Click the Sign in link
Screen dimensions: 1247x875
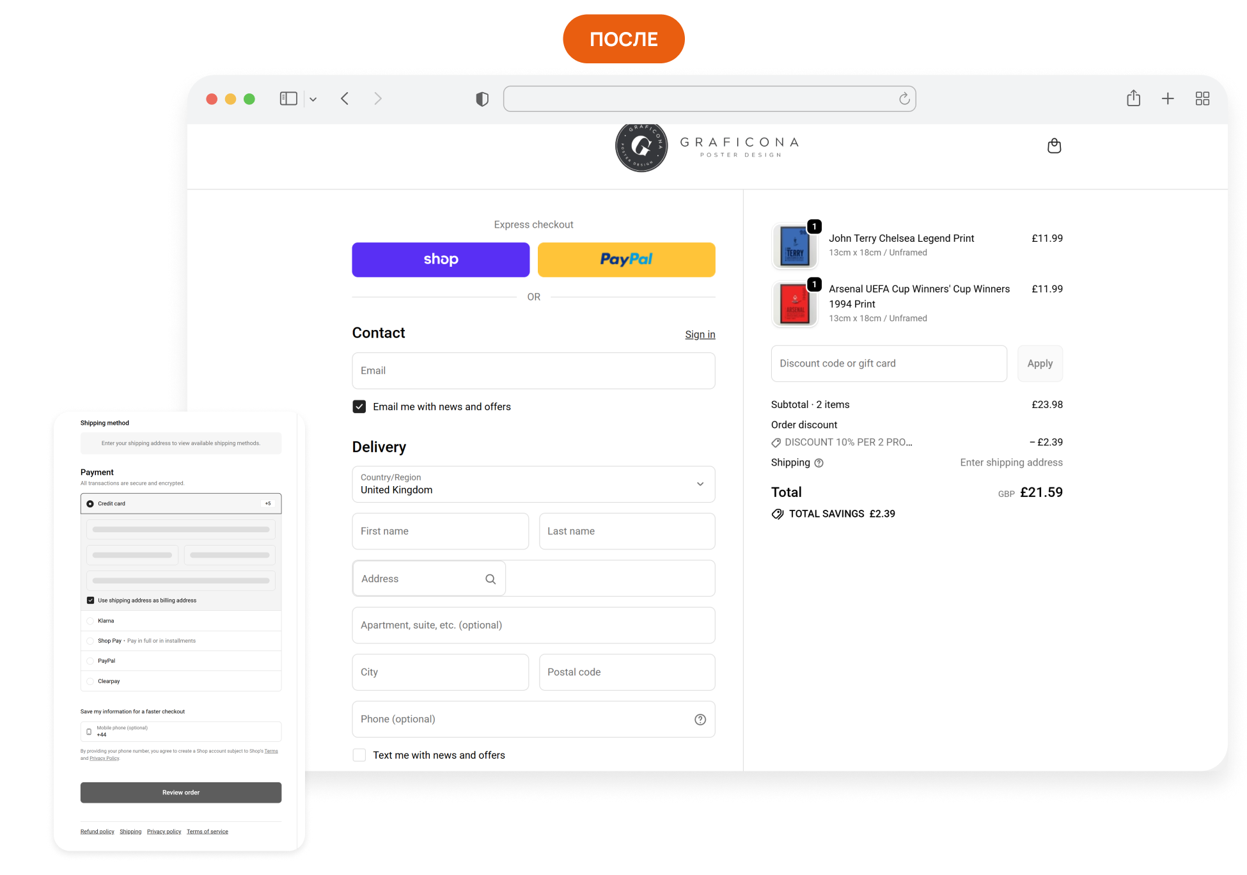[700, 335]
